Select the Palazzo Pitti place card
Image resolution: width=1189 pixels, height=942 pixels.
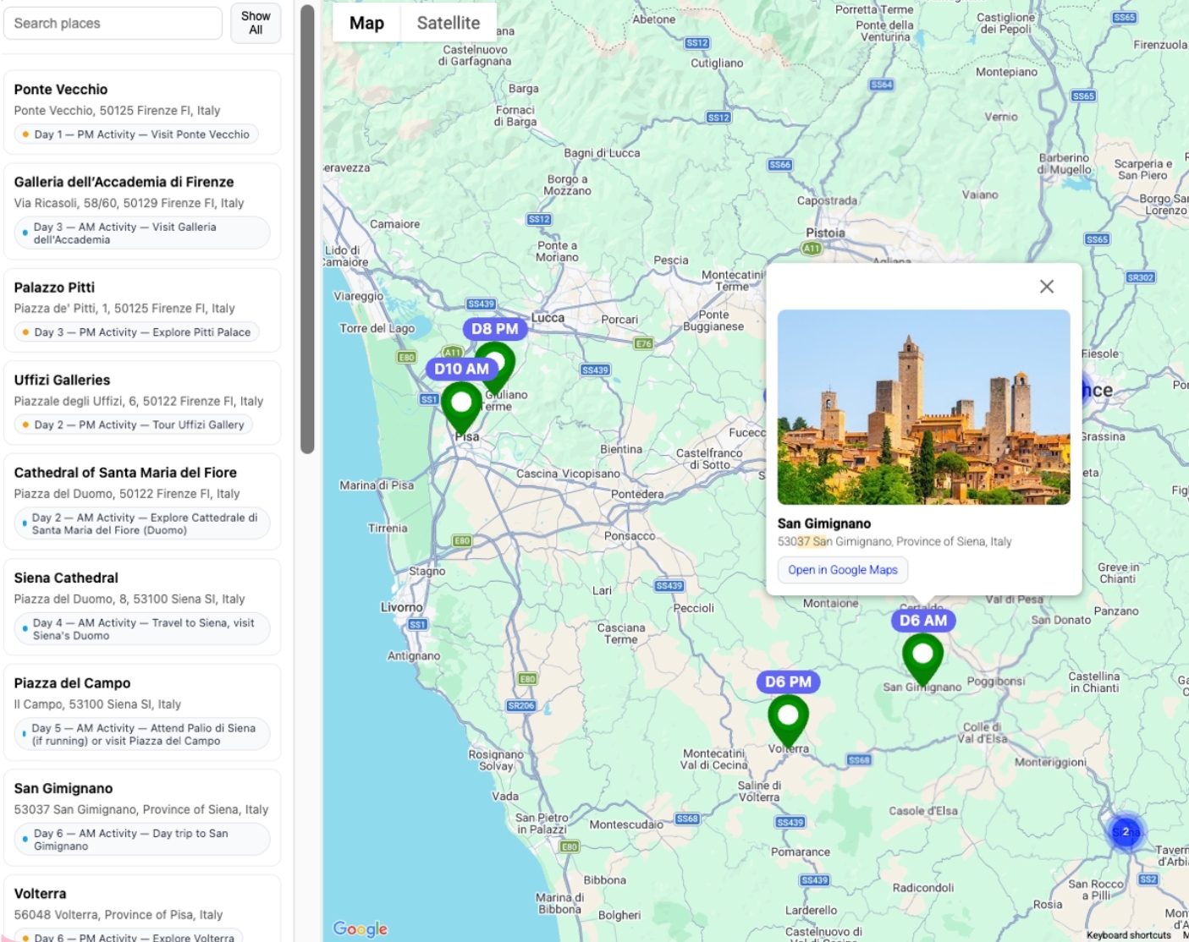[x=142, y=310]
